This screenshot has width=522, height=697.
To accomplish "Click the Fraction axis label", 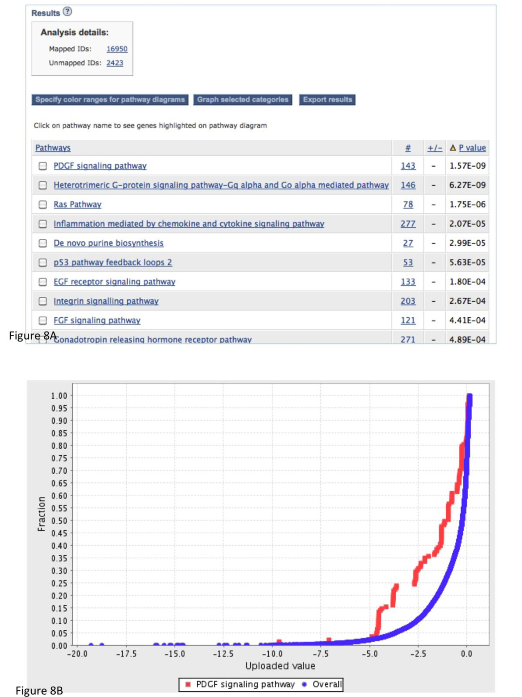I will pos(41,514).
